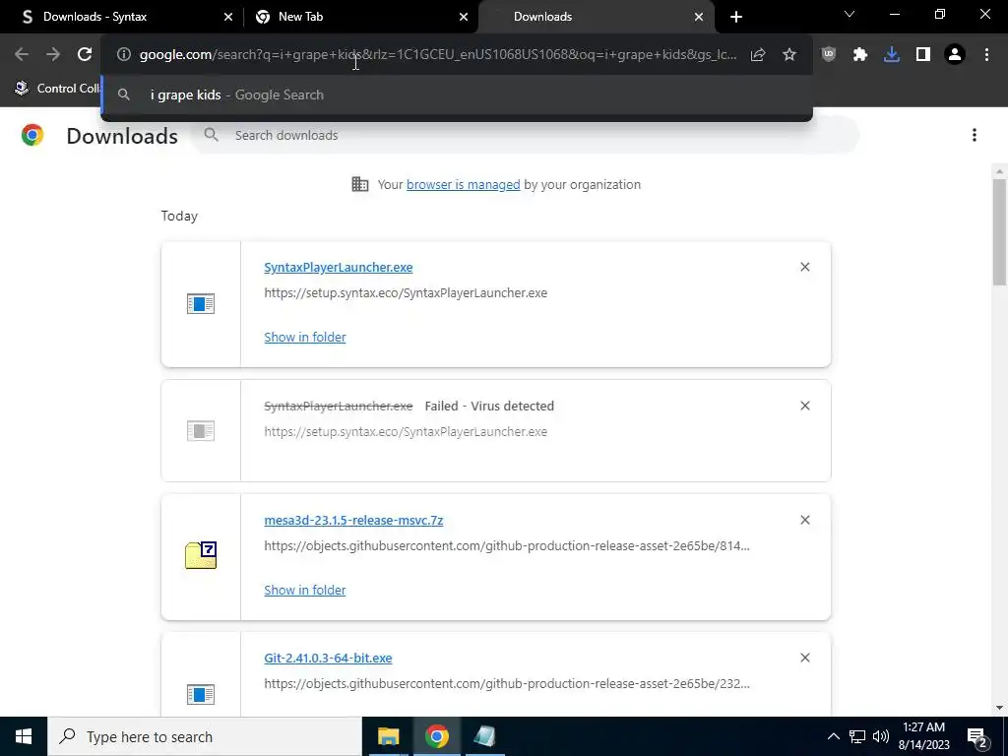Open Chrome's three-dot main menu
The width and height of the screenshot is (1008, 756).
tap(986, 55)
